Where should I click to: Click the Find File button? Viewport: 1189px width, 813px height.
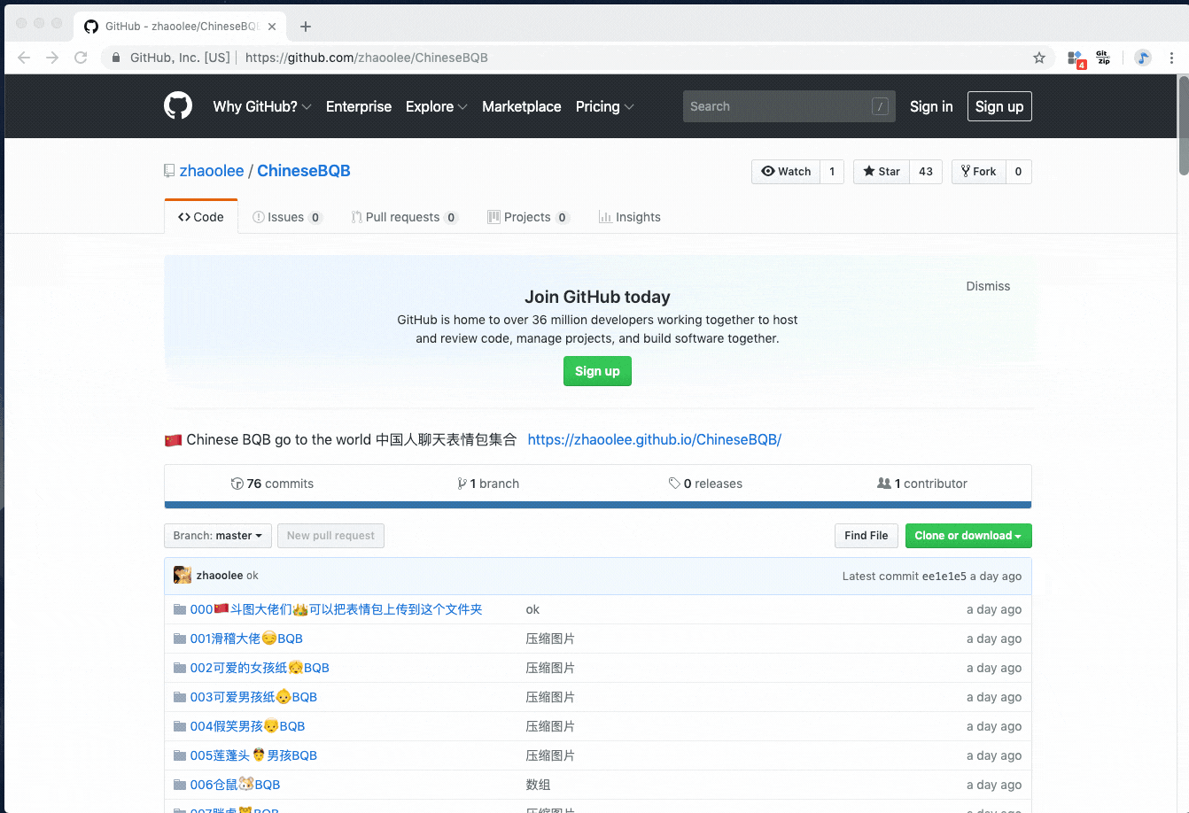[866, 535]
